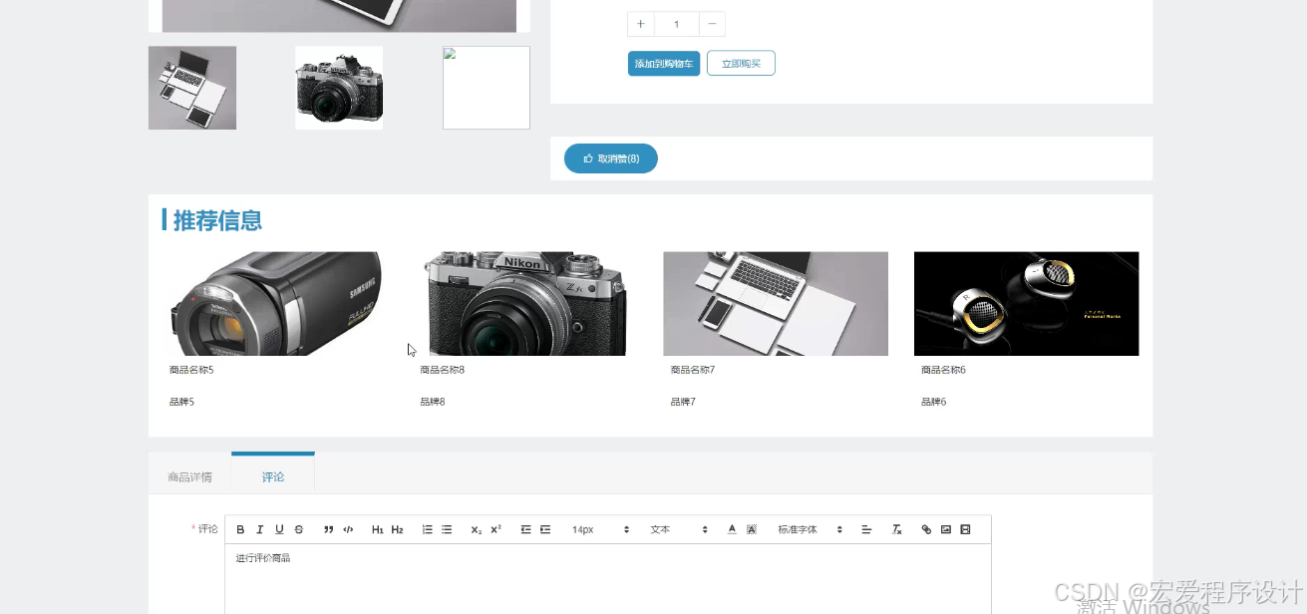Open the Samsung camcorder recommended product image

[275, 304]
